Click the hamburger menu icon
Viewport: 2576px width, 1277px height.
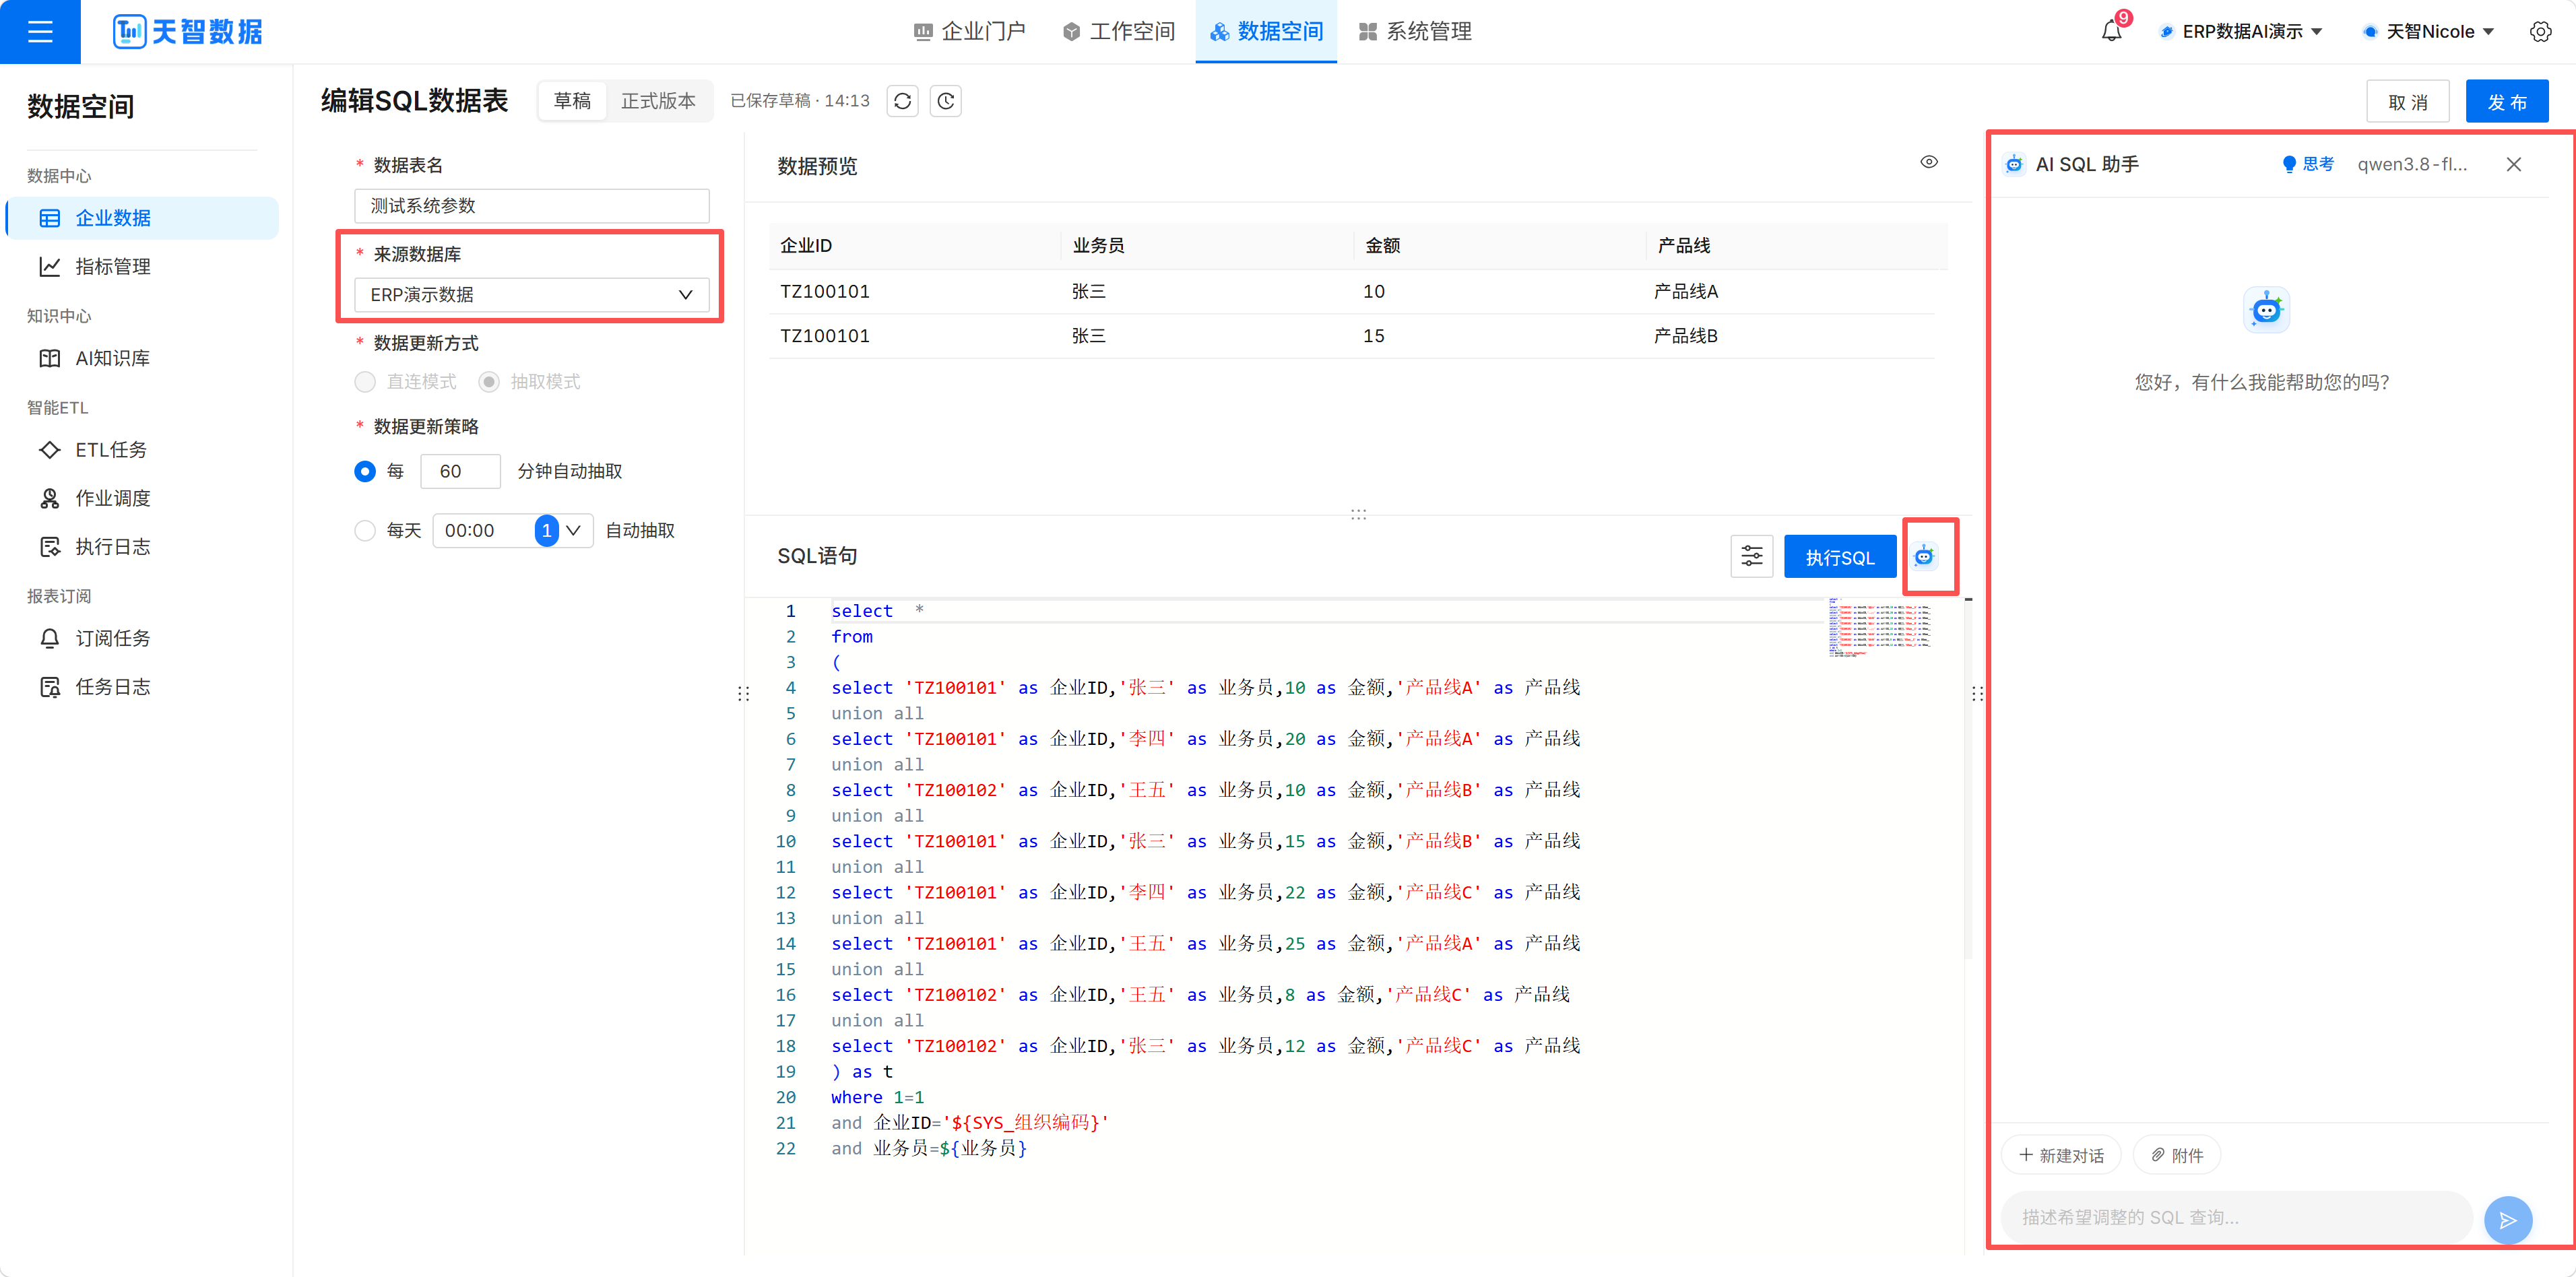40,31
